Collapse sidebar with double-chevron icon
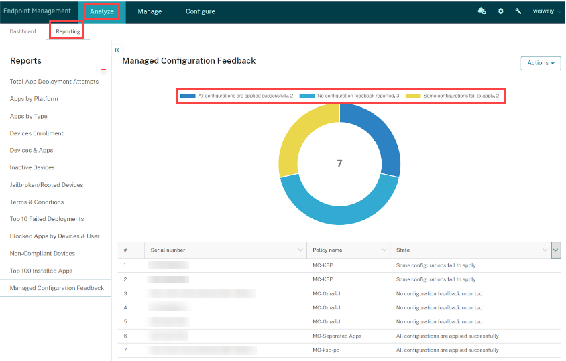Viewport: 566px width, 361px height. click(x=117, y=50)
